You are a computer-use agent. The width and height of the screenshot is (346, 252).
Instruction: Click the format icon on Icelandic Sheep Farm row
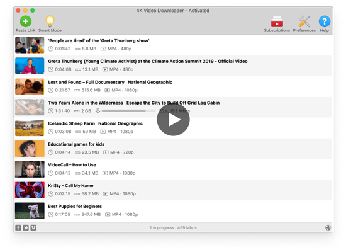[103, 132]
